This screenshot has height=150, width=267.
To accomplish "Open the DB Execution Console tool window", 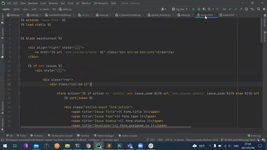I will tap(60, 136).
